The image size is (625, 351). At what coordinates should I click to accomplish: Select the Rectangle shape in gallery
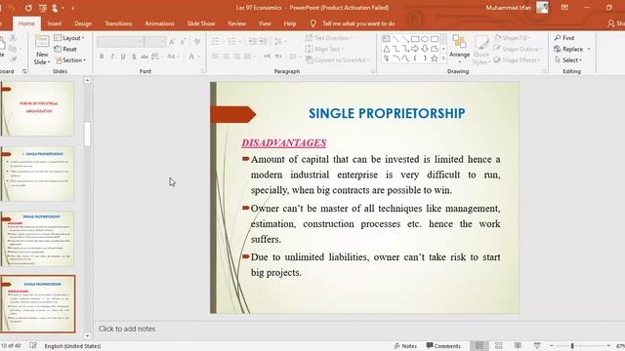click(415, 39)
